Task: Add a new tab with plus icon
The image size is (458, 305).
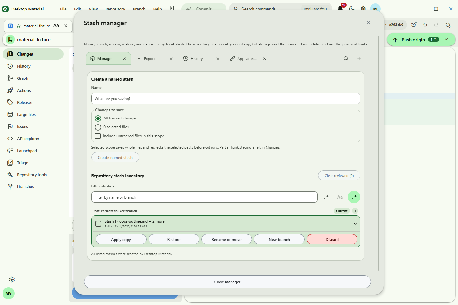Action: (359, 58)
